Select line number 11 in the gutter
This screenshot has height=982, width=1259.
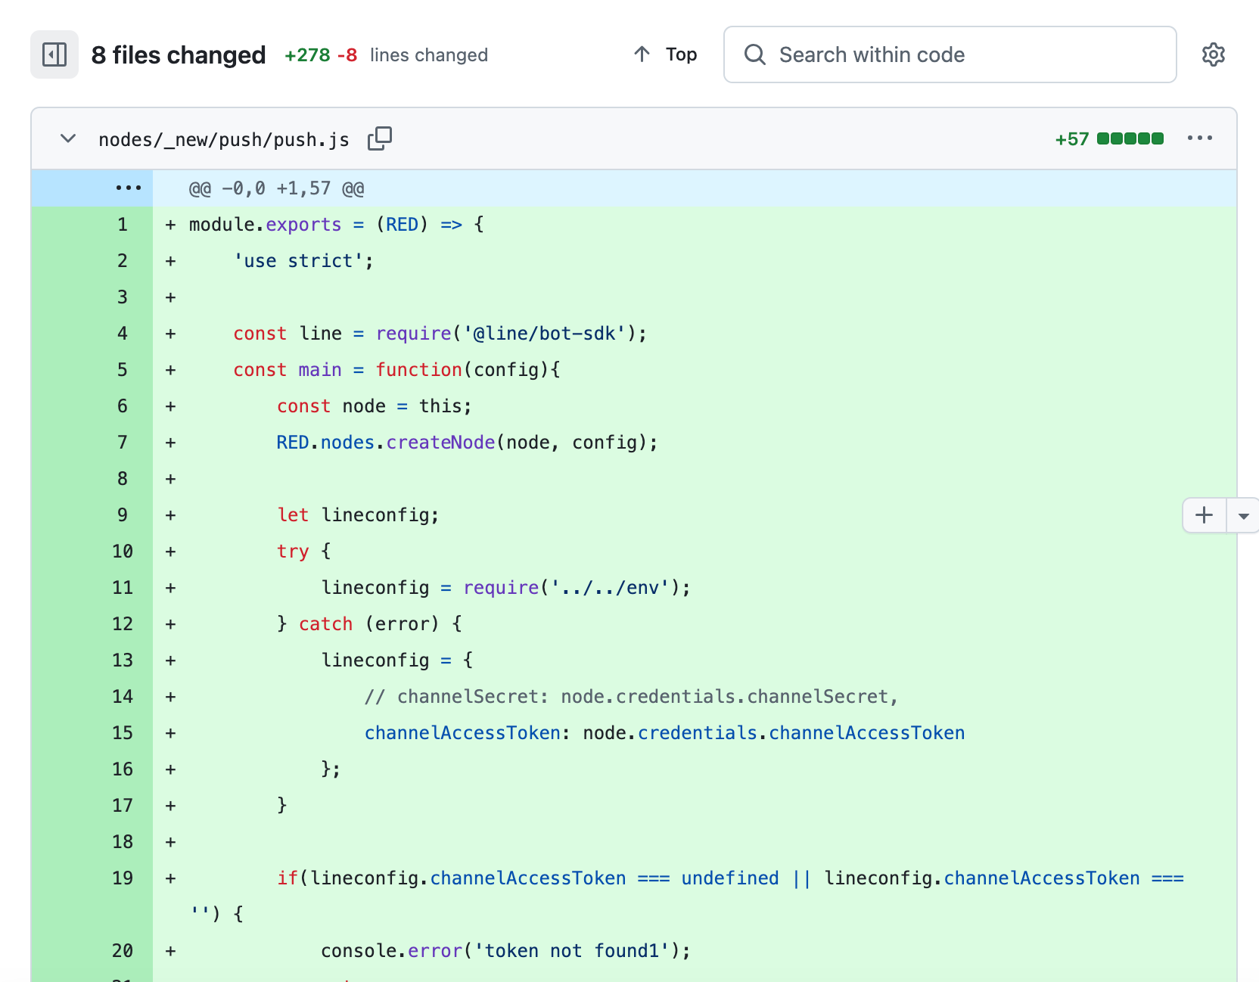[123, 588]
